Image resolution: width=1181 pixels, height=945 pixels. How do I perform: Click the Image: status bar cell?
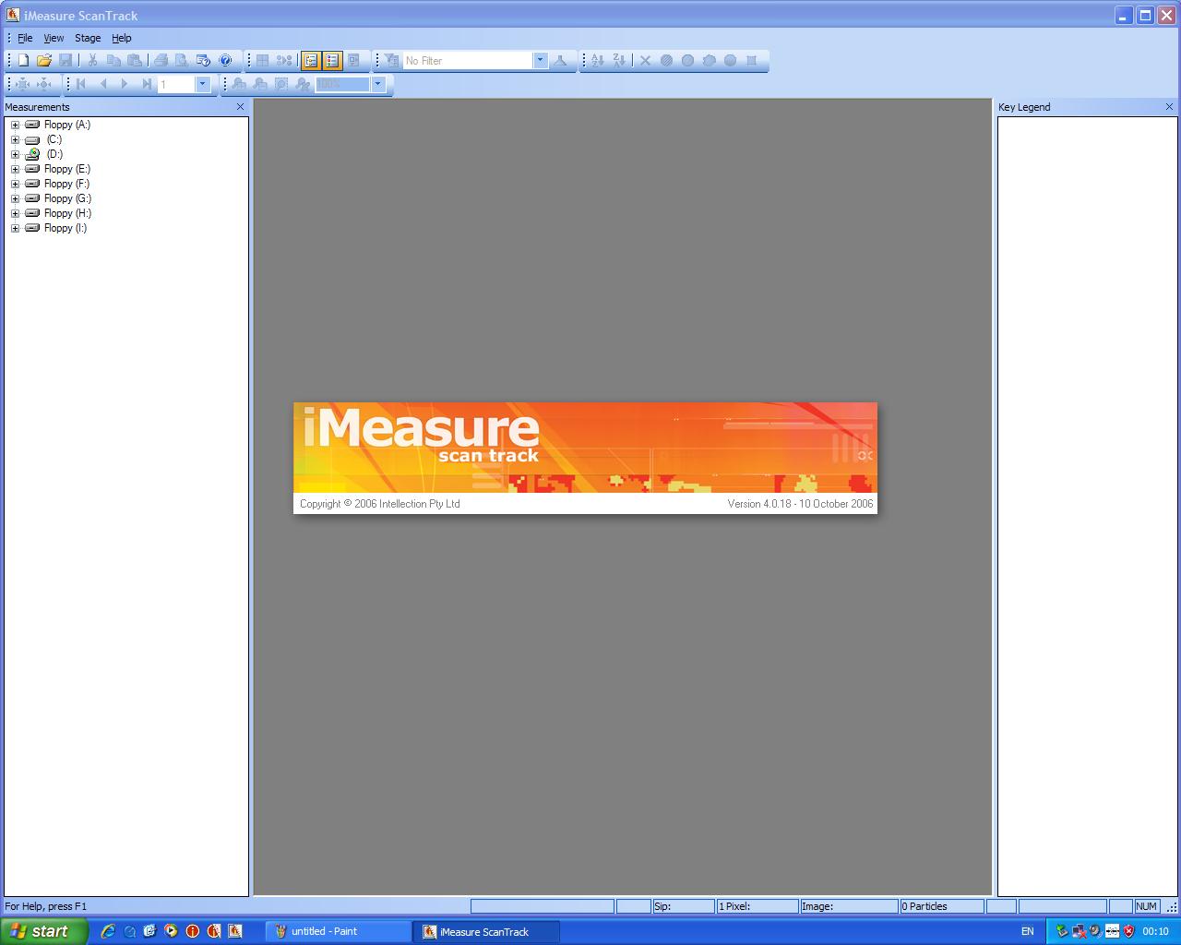849,906
